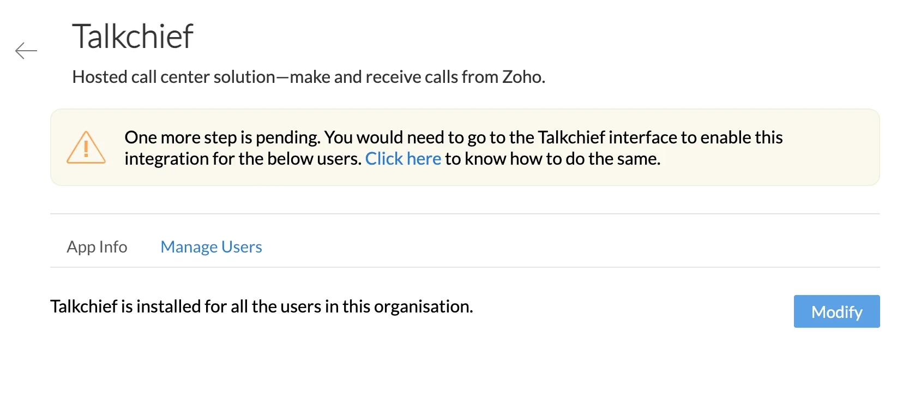This screenshot has height=397, width=915.
Task: Return to the previous page via back arrow
Action: (26, 51)
